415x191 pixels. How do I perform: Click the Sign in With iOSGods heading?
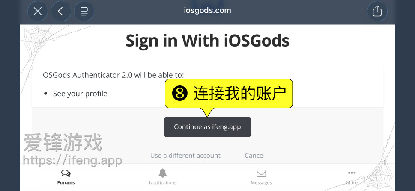pyautogui.click(x=207, y=41)
